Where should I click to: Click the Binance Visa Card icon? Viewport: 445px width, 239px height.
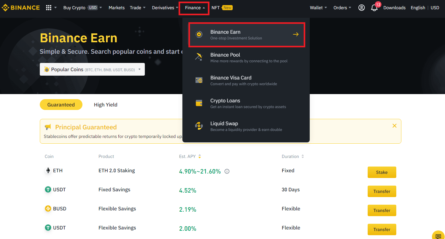(199, 80)
